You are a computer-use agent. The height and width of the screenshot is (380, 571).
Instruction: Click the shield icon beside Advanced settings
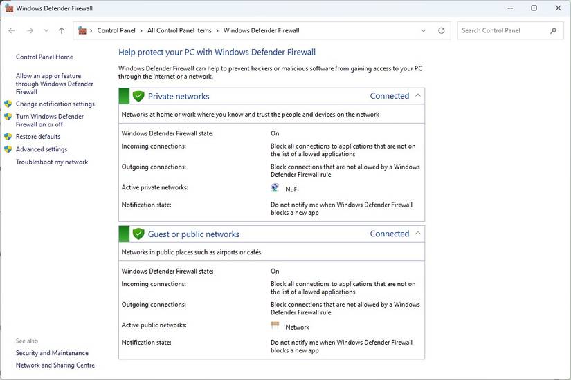(8, 149)
